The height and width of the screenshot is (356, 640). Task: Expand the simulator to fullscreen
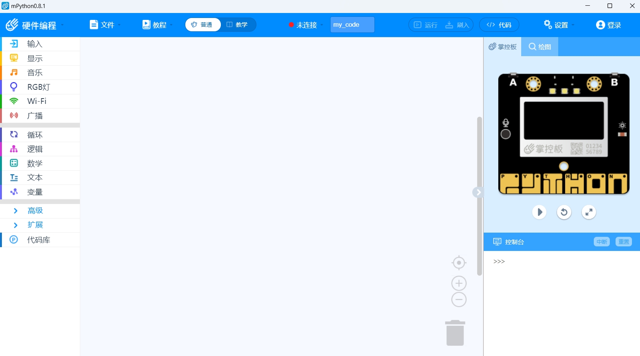point(588,212)
